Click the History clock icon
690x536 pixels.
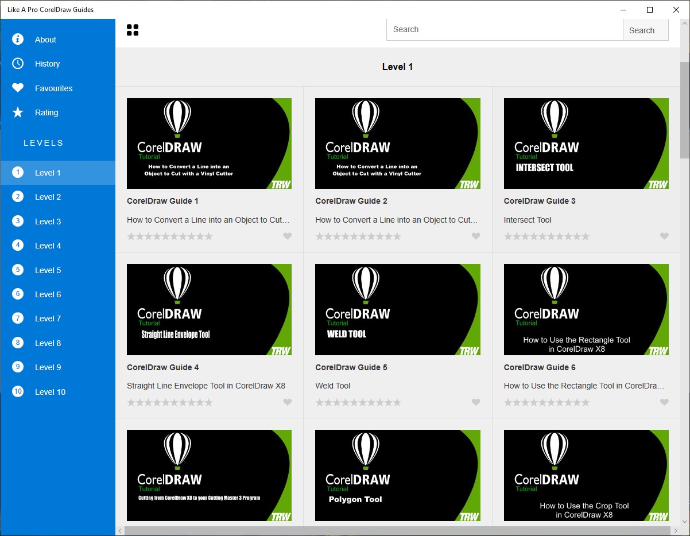click(18, 63)
